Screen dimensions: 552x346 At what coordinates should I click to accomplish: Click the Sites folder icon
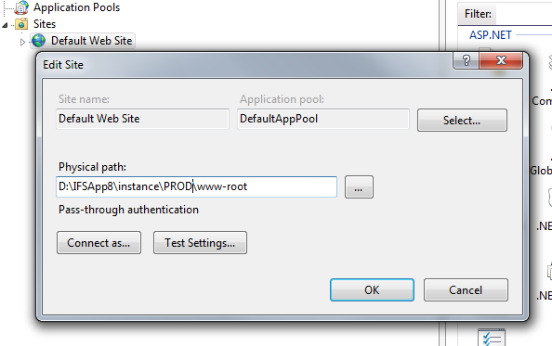pyautogui.click(x=21, y=24)
